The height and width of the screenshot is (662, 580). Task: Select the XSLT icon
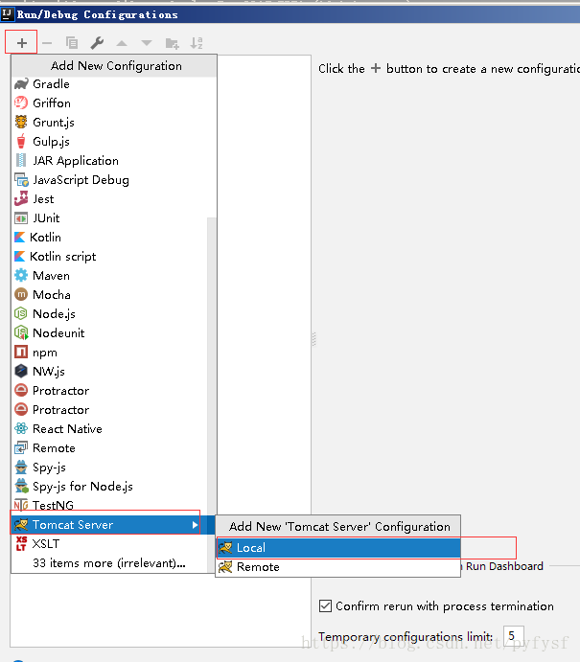[x=21, y=544]
